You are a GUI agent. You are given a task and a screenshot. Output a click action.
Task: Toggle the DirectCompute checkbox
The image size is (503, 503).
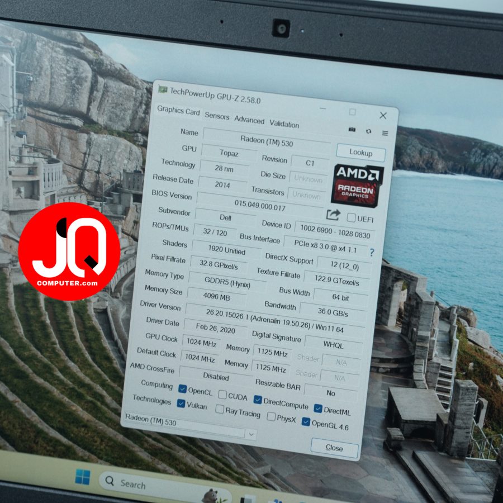[258, 400]
